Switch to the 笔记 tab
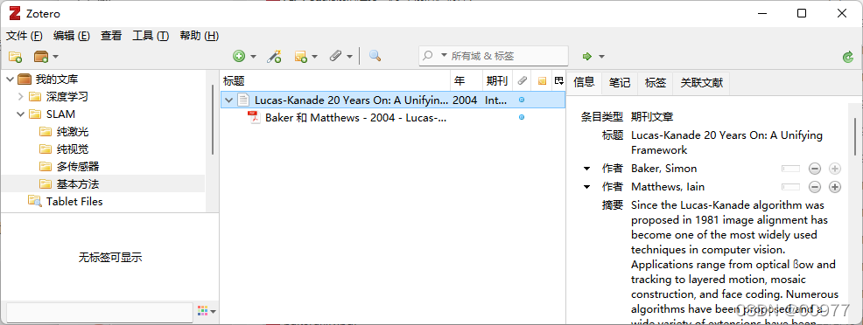The width and height of the screenshot is (863, 325). click(620, 83)
